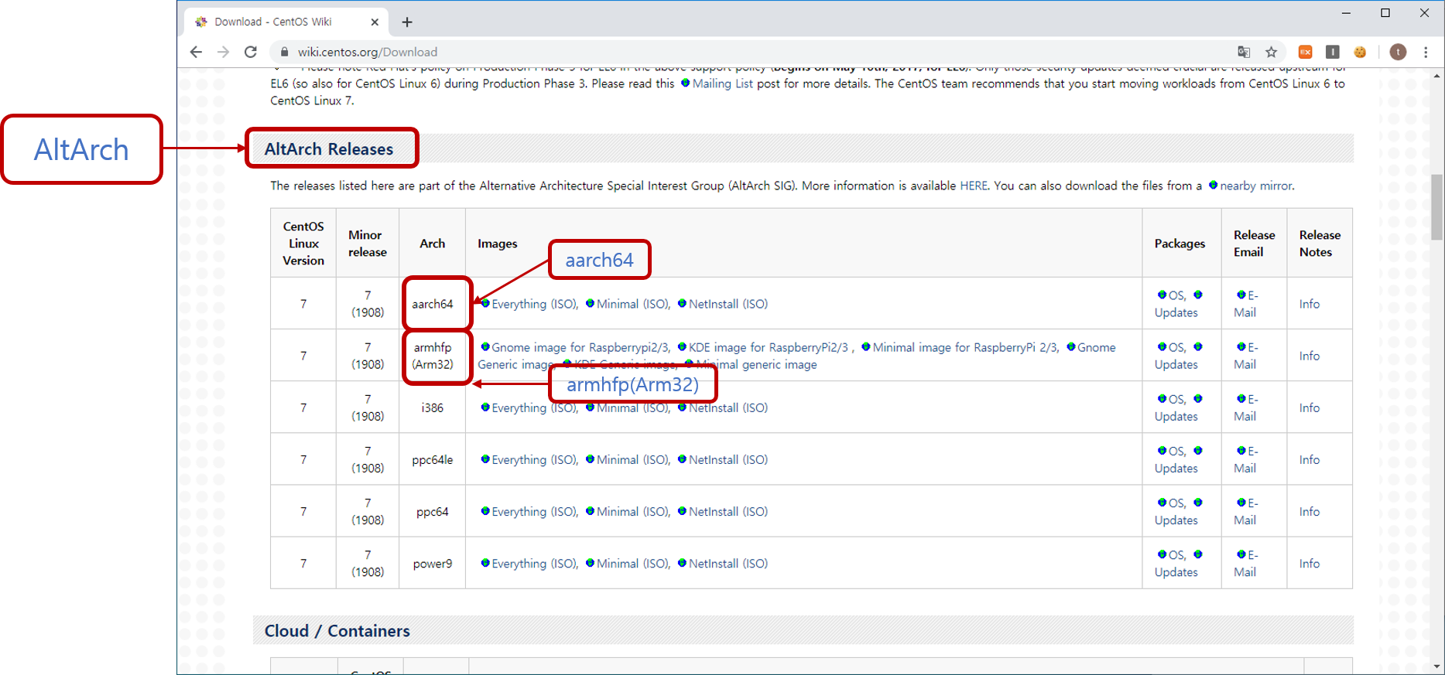Open Info release notes for armhfp
Viewport: 1445px width, 675px height.
pos(1310,356)
